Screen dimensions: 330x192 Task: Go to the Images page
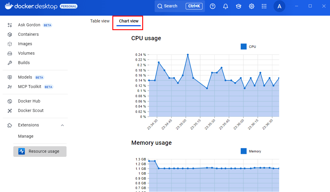25,44
